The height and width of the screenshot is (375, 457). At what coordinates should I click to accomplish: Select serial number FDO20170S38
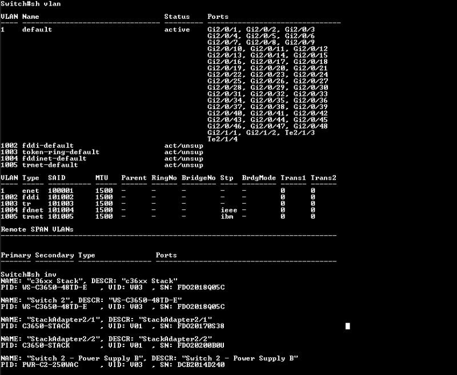201,326
